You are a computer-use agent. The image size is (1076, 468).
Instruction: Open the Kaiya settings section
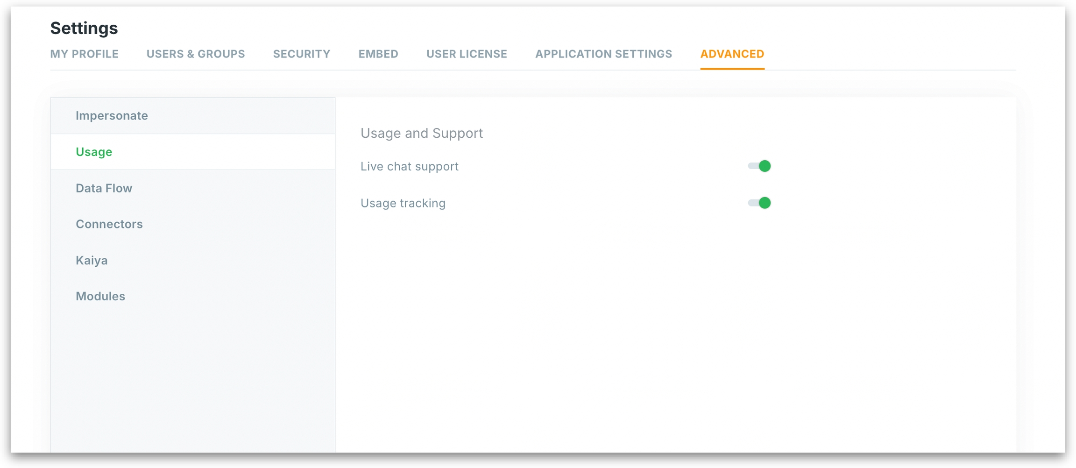pos(92,260)
